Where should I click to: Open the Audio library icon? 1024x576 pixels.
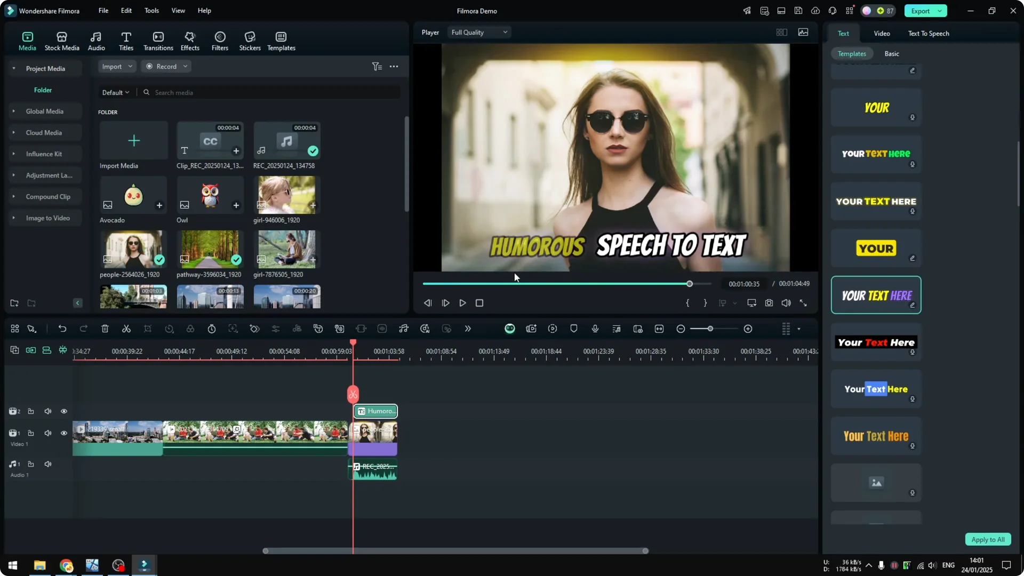96,41
